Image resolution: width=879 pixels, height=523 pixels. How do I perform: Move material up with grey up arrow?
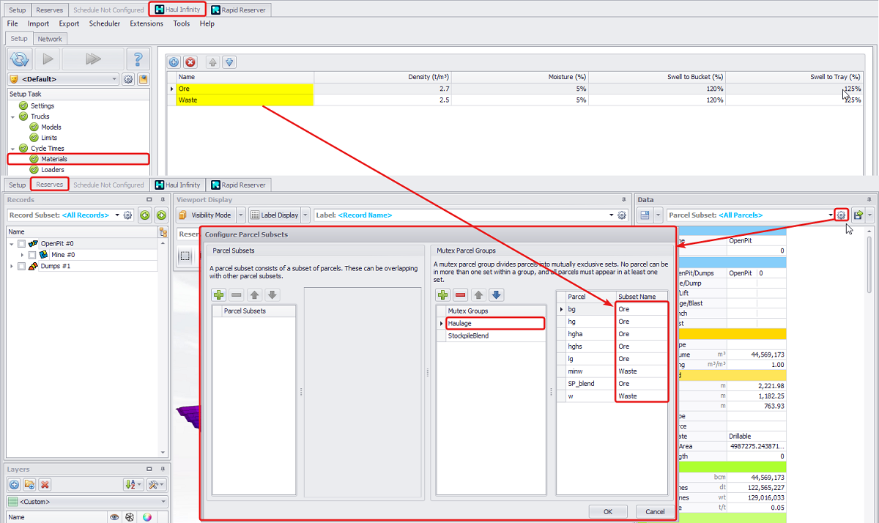coord(212,62)
